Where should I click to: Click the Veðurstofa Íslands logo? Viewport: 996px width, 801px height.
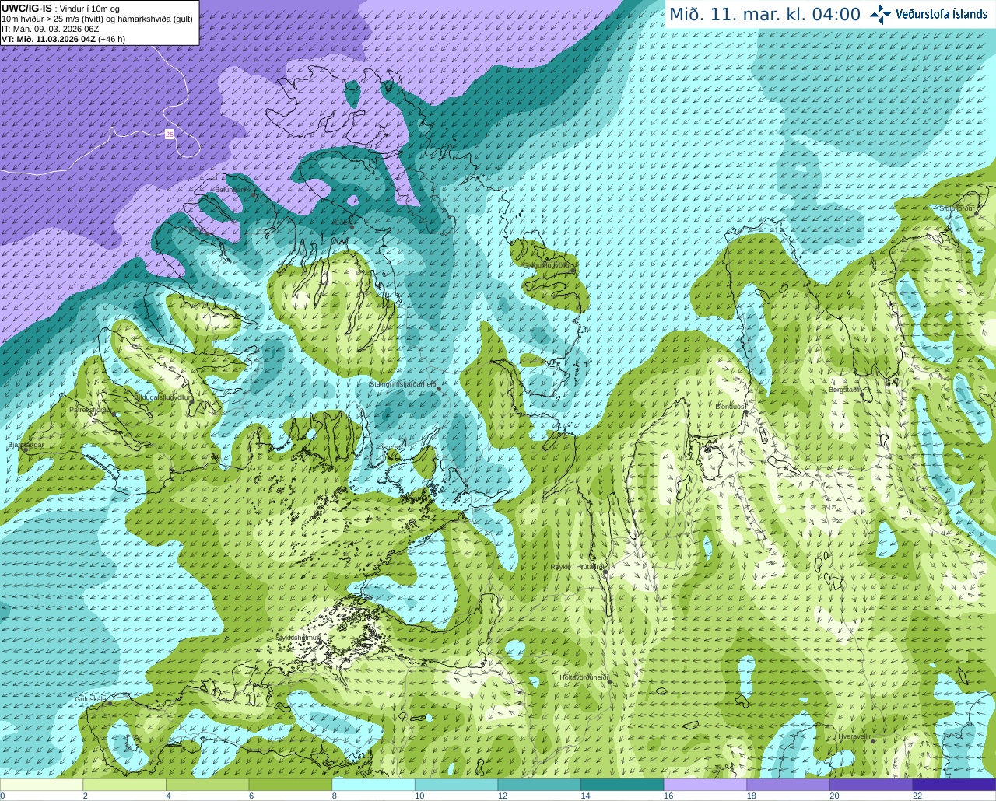(x=928, y=14)
